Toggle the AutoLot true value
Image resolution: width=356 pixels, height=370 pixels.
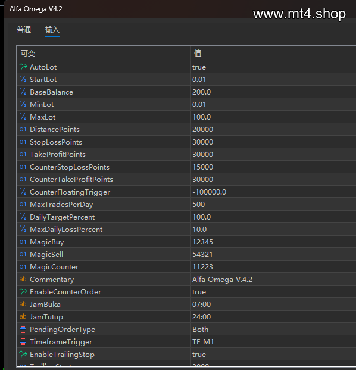(273, 67)
